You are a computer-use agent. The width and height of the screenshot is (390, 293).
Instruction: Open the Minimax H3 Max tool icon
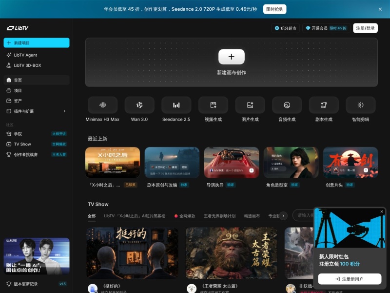[x=102, y=105]
